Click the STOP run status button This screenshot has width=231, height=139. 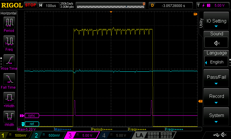(x=31, y=5)
